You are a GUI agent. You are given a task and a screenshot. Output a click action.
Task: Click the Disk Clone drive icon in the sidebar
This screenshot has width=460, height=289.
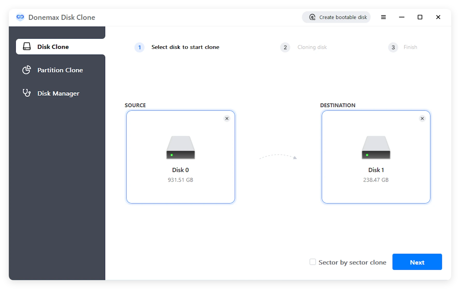[27, 47]
